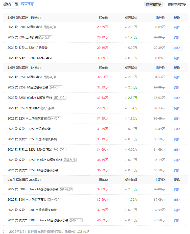Click 询价 for 2022款 325Li M运动套装
Image resolution: width=190 pixels, height=234 pixels.
click(177, 77)
